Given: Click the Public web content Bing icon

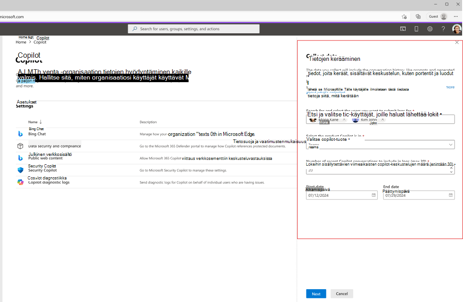Looking at the screenshot, I should point(20,158).
